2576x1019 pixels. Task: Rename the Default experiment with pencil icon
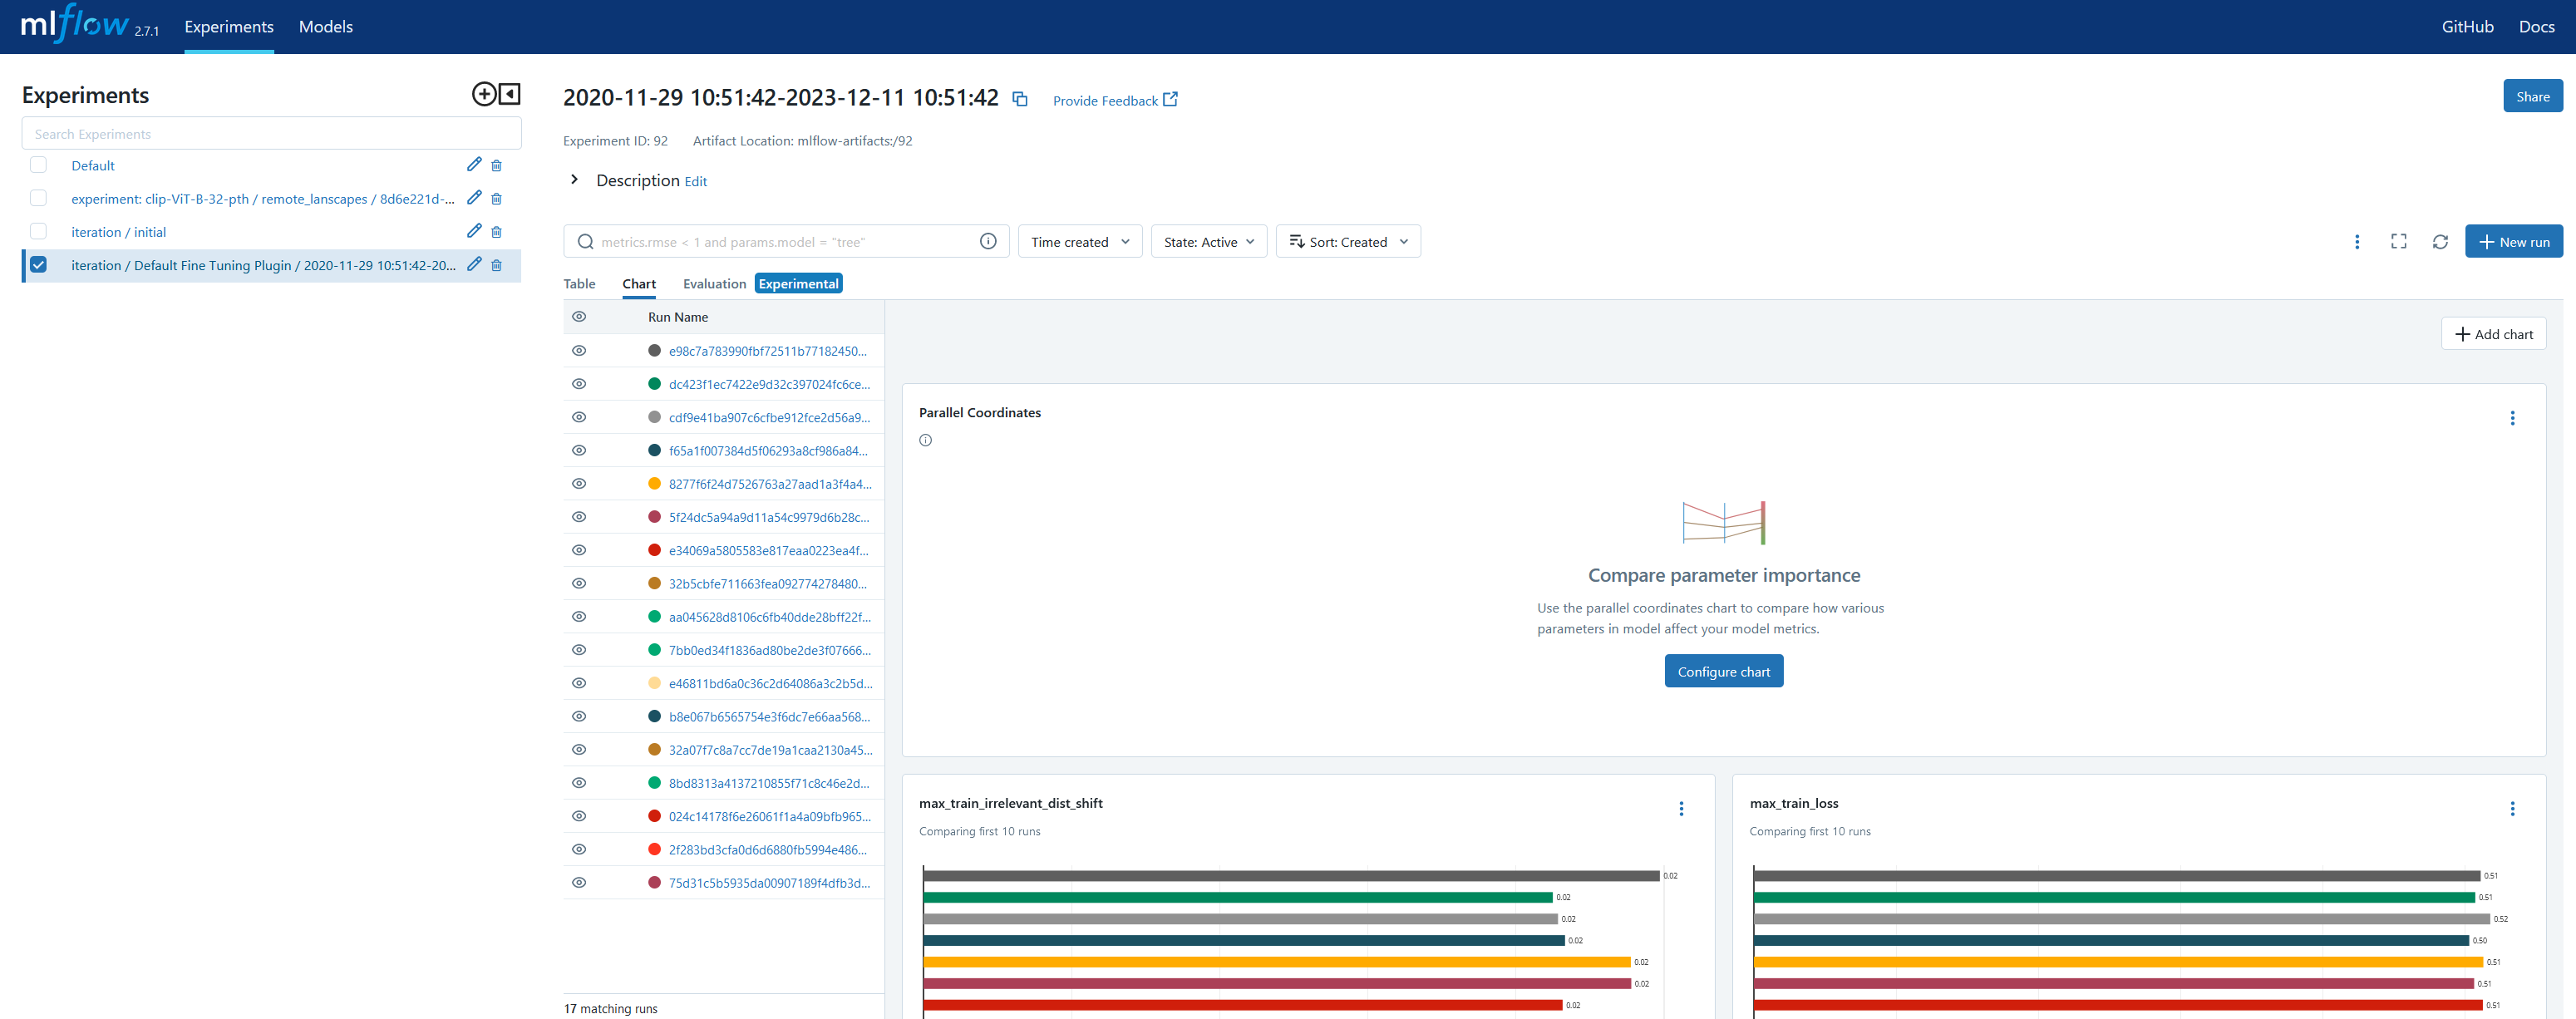click(x=474, y=165)
